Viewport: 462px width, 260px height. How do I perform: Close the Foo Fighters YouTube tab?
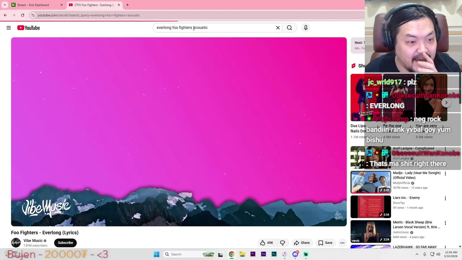(x=119, y=5)
